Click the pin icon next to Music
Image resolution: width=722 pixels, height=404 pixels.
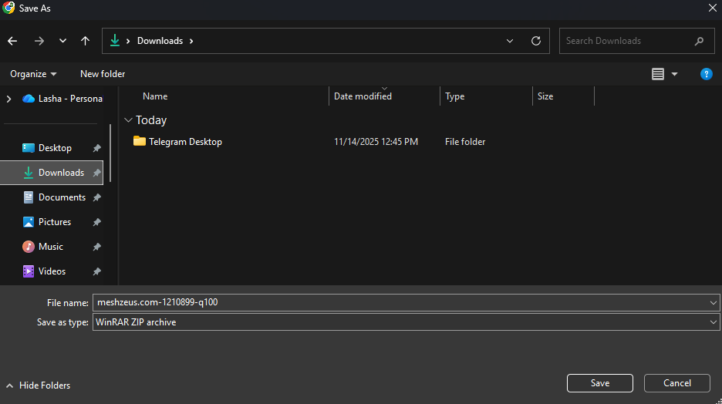point(96,247)
